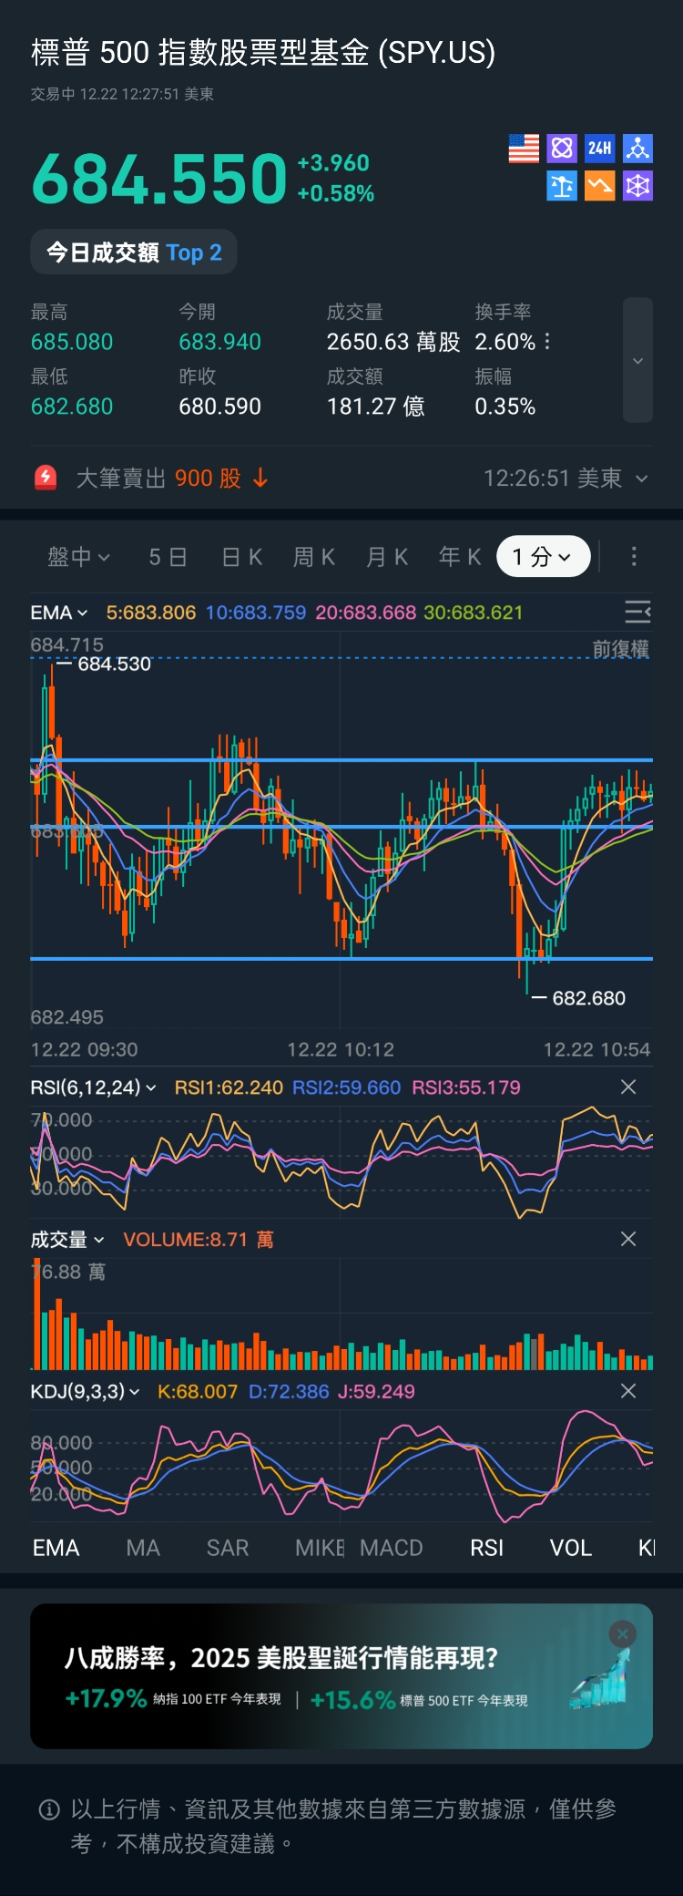The image size is (683, 1896).
Task: Switch to the 日K chart tab
Action: [242, 556]
